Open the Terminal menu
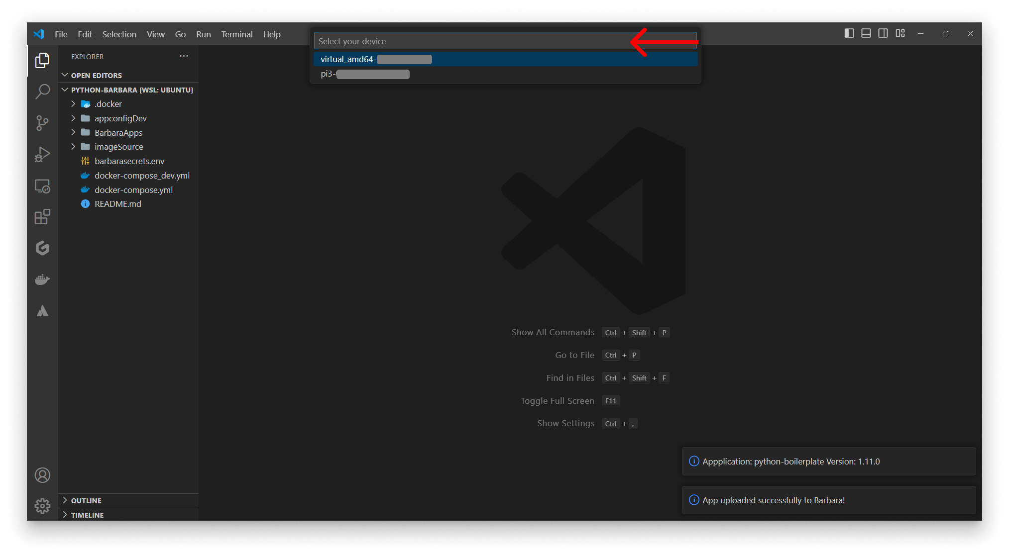The width and height of the screenshot is (1009, 553). pyautogui.click(x=236, y=34)
